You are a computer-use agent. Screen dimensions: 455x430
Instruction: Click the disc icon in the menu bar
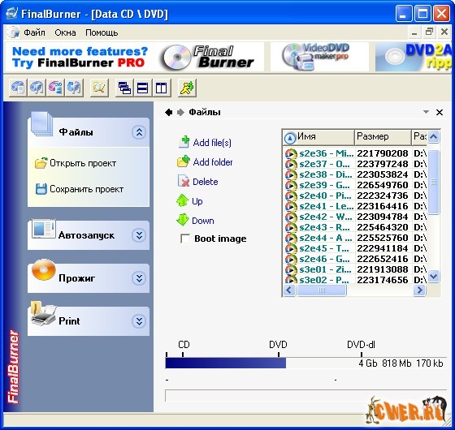[13, 32]
